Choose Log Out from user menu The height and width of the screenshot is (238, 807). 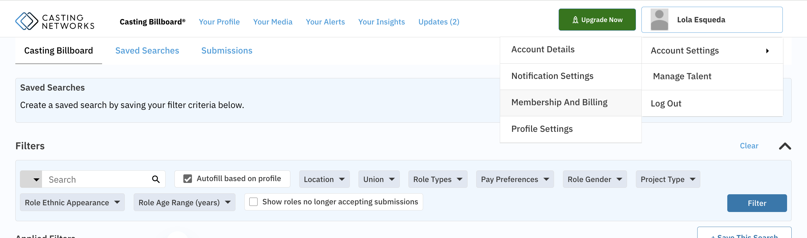712,103
